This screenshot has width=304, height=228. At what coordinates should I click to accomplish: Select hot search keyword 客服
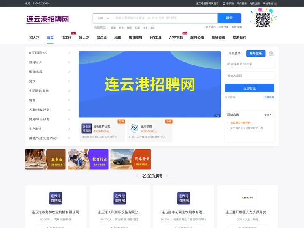[x=129, y=28]
